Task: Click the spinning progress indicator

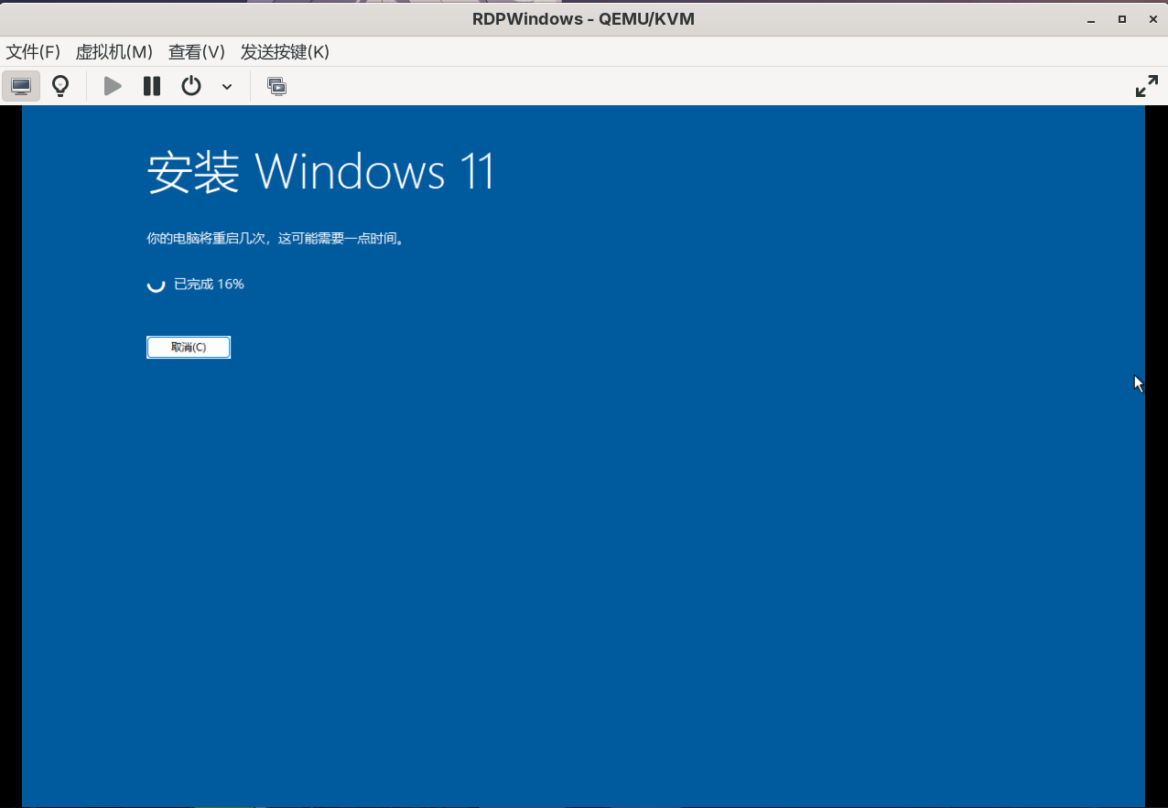Action: [x=157, y=285]
